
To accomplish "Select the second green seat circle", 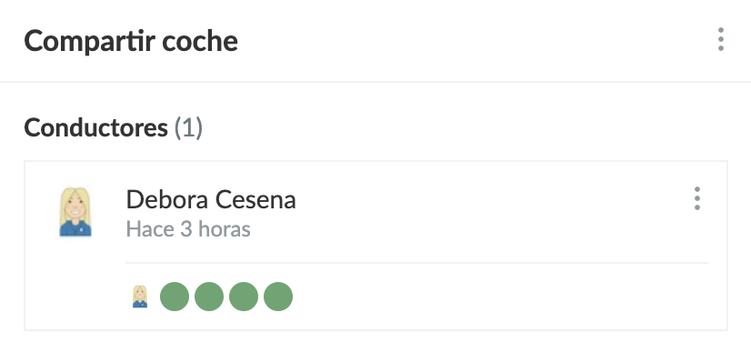I will [209, 297].
